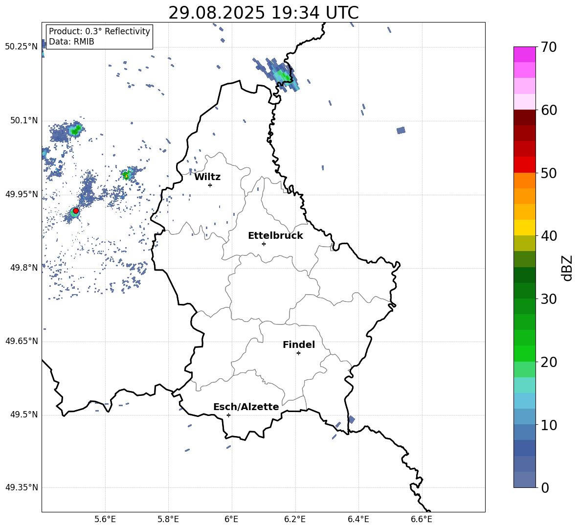
Task: Click the 6.6°E longitude label
Action: [x=422, y=520]
